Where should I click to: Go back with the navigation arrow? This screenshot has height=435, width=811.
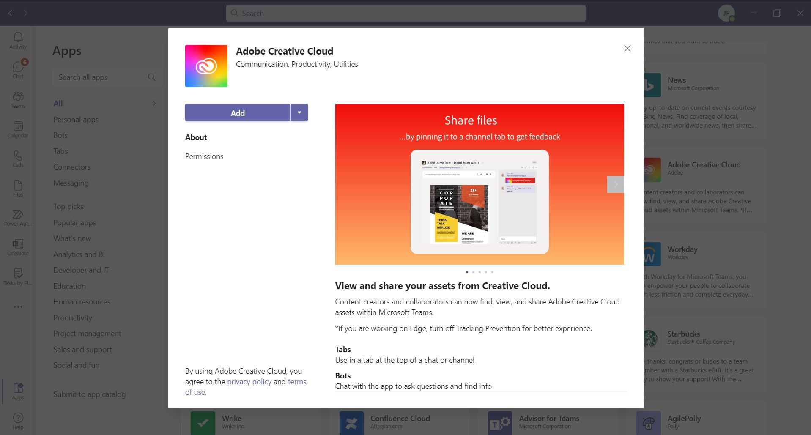pyautogui.click(x=11, y=13)
